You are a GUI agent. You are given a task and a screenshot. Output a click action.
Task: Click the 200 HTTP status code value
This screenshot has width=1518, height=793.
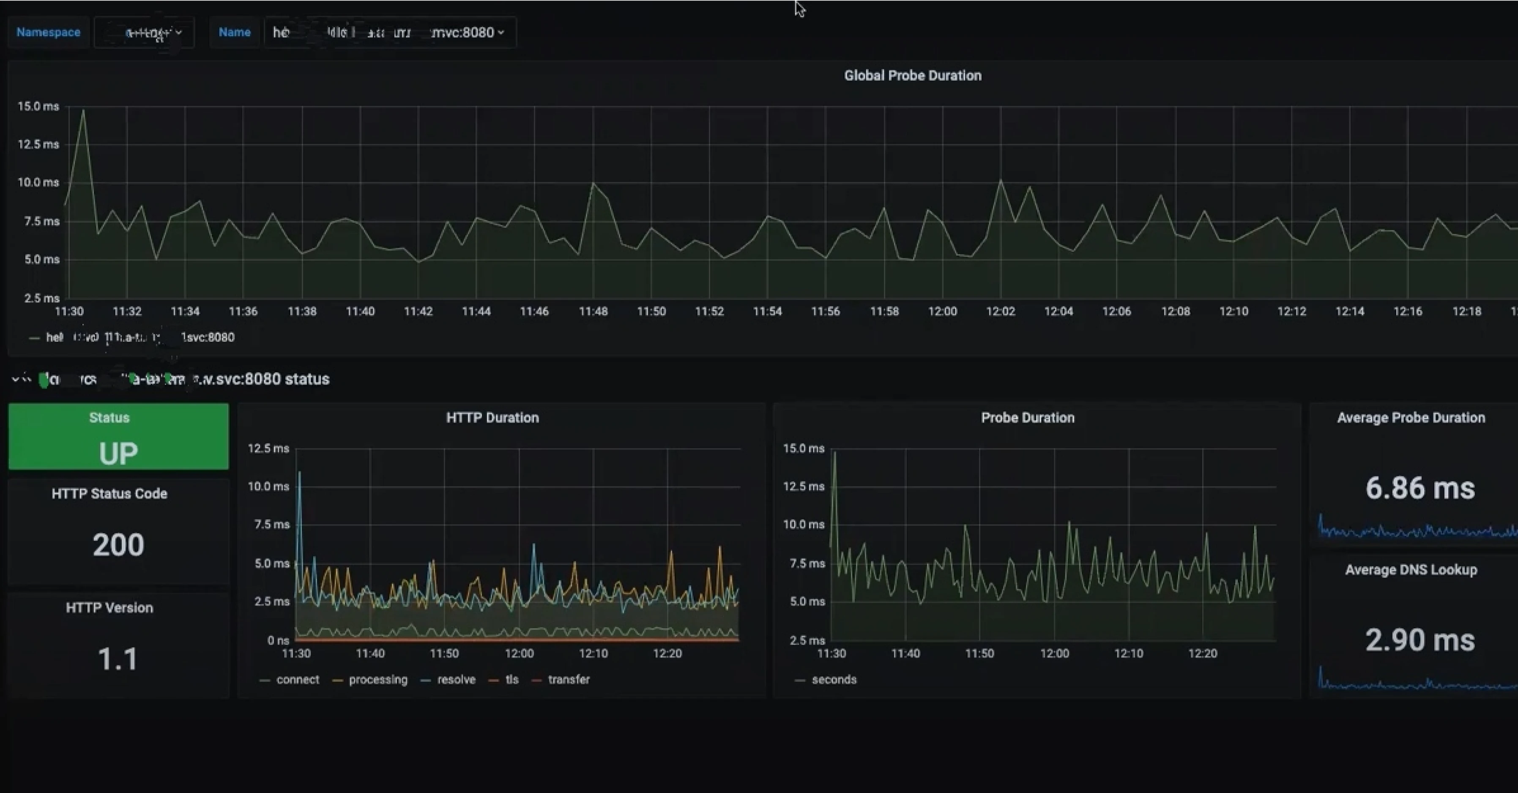(118, 544)
